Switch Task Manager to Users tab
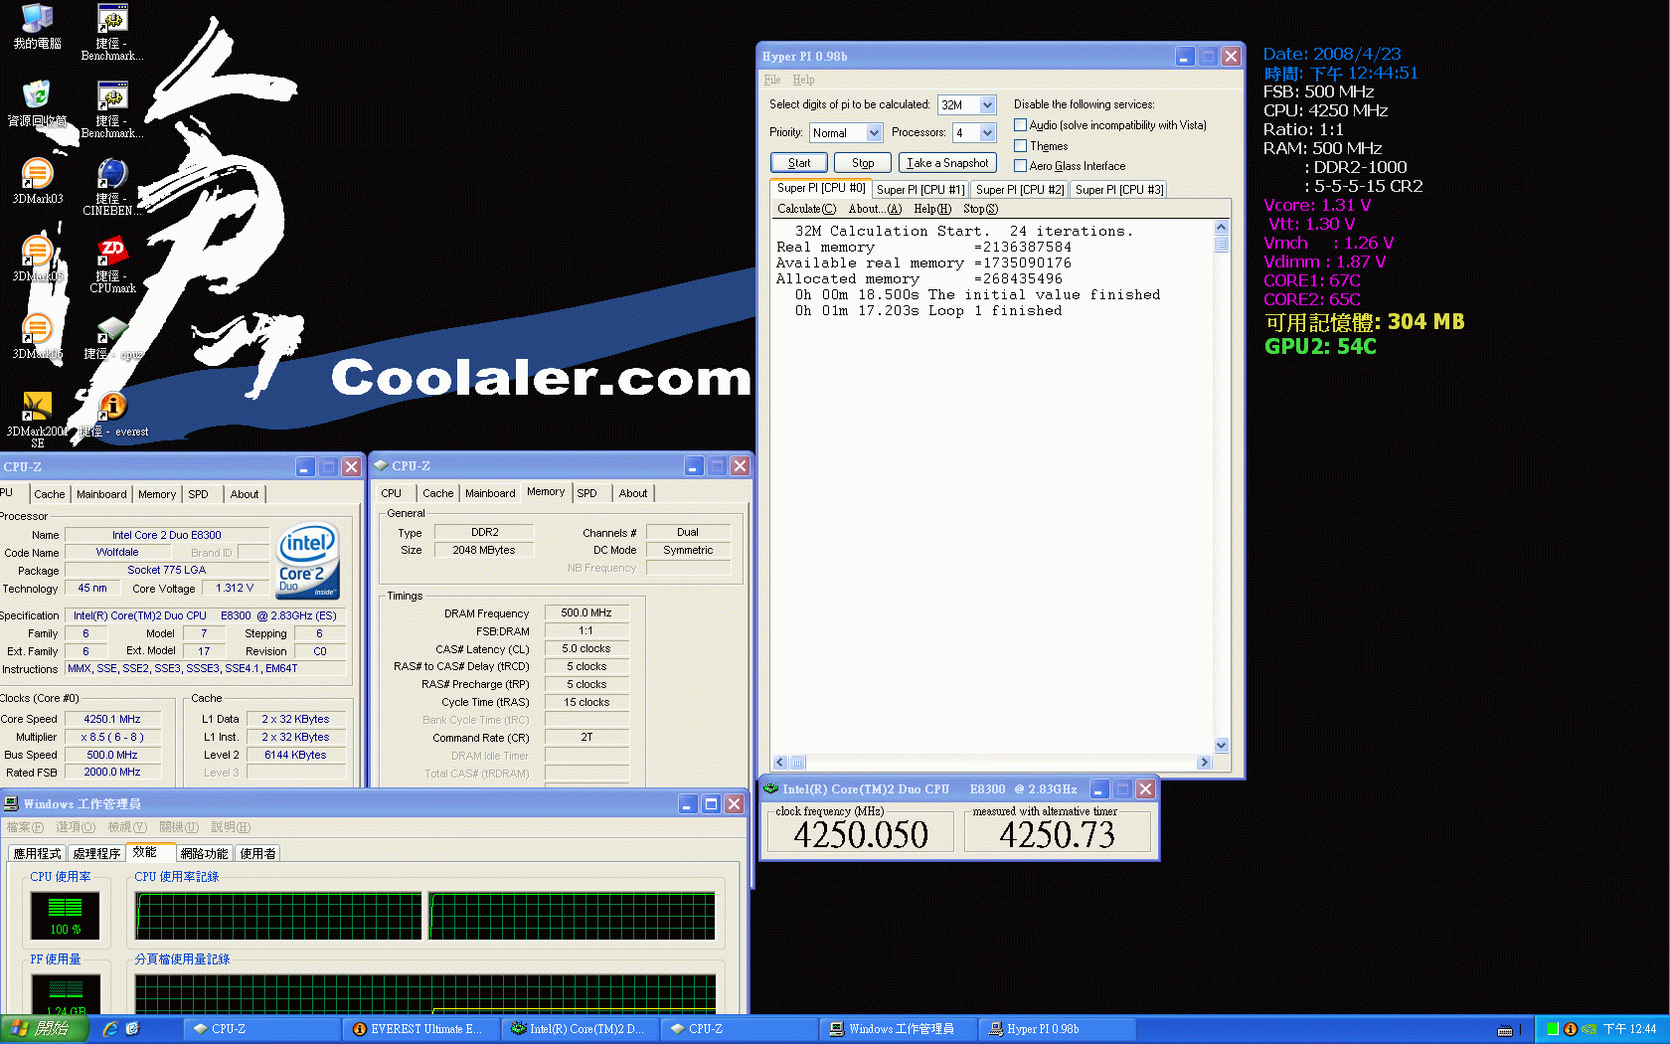This screenshot has height=1044, width=1670. [x=257, y=854]
